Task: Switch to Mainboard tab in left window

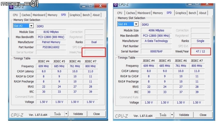Action: (39, 15)
